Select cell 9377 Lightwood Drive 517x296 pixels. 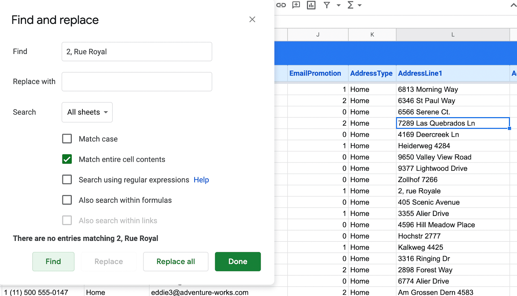click(x=453, y=168)
